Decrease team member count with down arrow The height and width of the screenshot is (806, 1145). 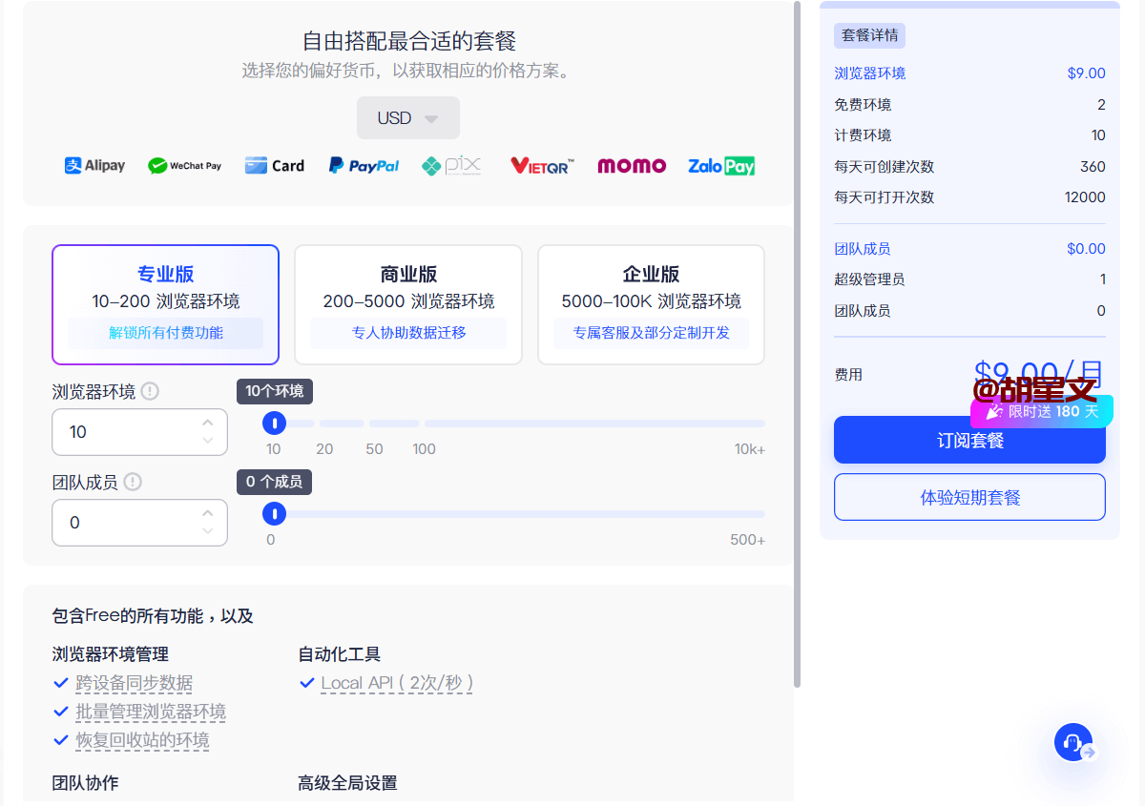[208, 531]
